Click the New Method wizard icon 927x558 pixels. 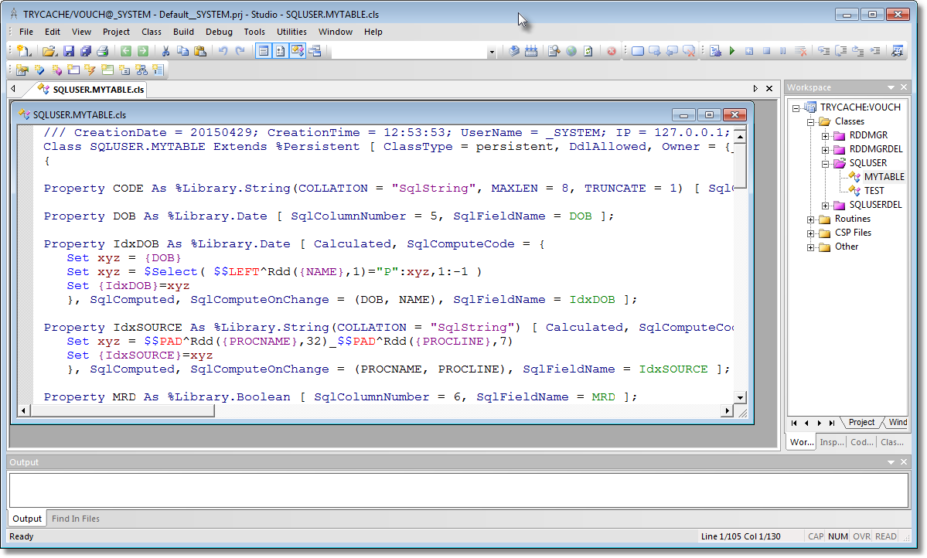56,70
